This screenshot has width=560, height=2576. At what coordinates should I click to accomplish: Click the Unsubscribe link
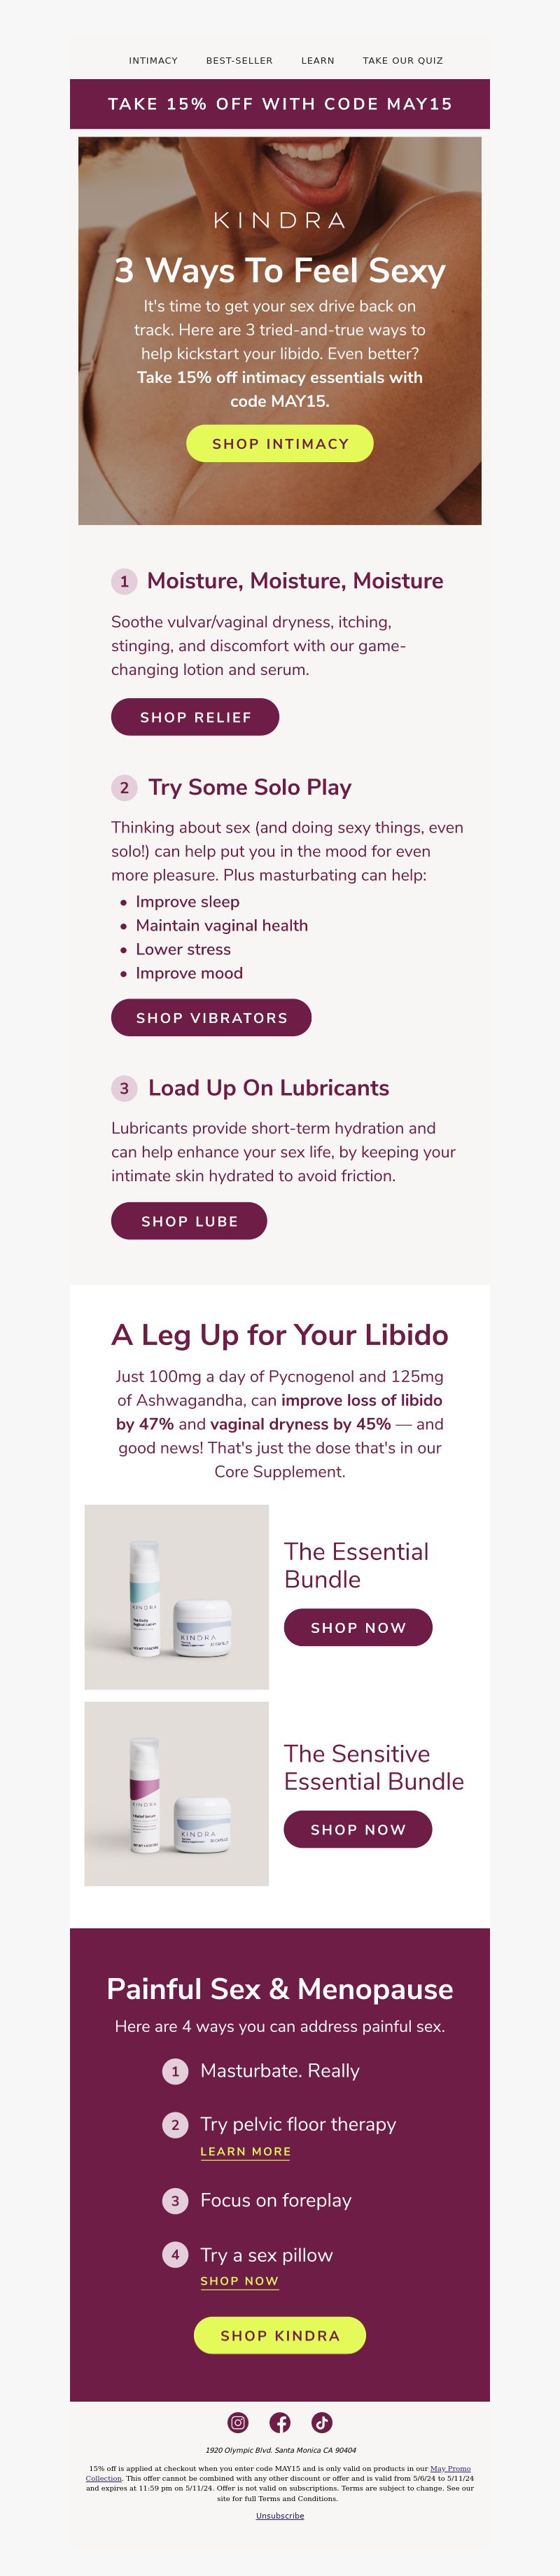[280, 2515]
